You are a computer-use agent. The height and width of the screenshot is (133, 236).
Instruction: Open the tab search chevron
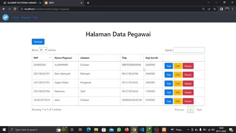tap(208, 3)
